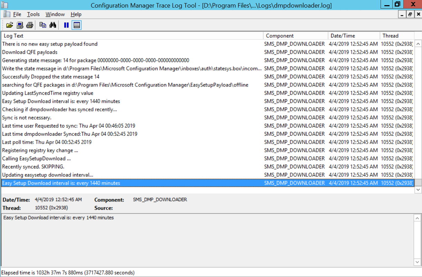Select 'Registering registry key change ...' row

[x=208, y=151]
